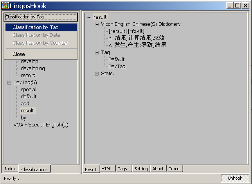Viewport: 252px width, 184px height.
Task: Choose Classification by Date menu entry
Action: pos(41,35)
